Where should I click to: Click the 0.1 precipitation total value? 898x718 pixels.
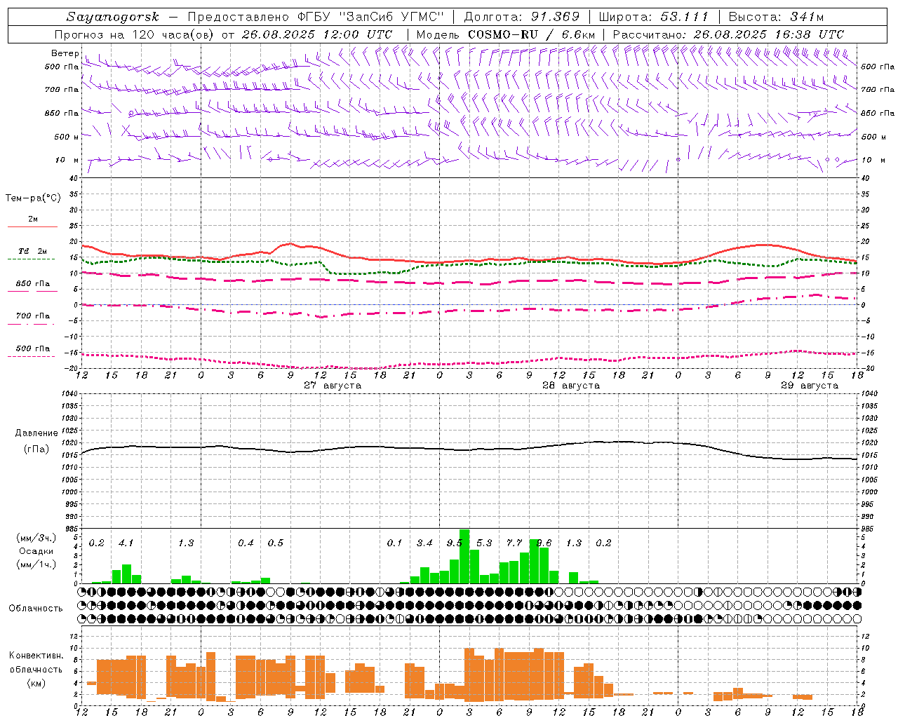pos(395,543)
